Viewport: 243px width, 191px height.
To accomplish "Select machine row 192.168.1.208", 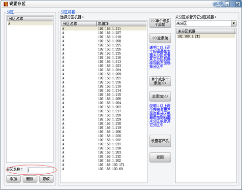I will [104, 41].
